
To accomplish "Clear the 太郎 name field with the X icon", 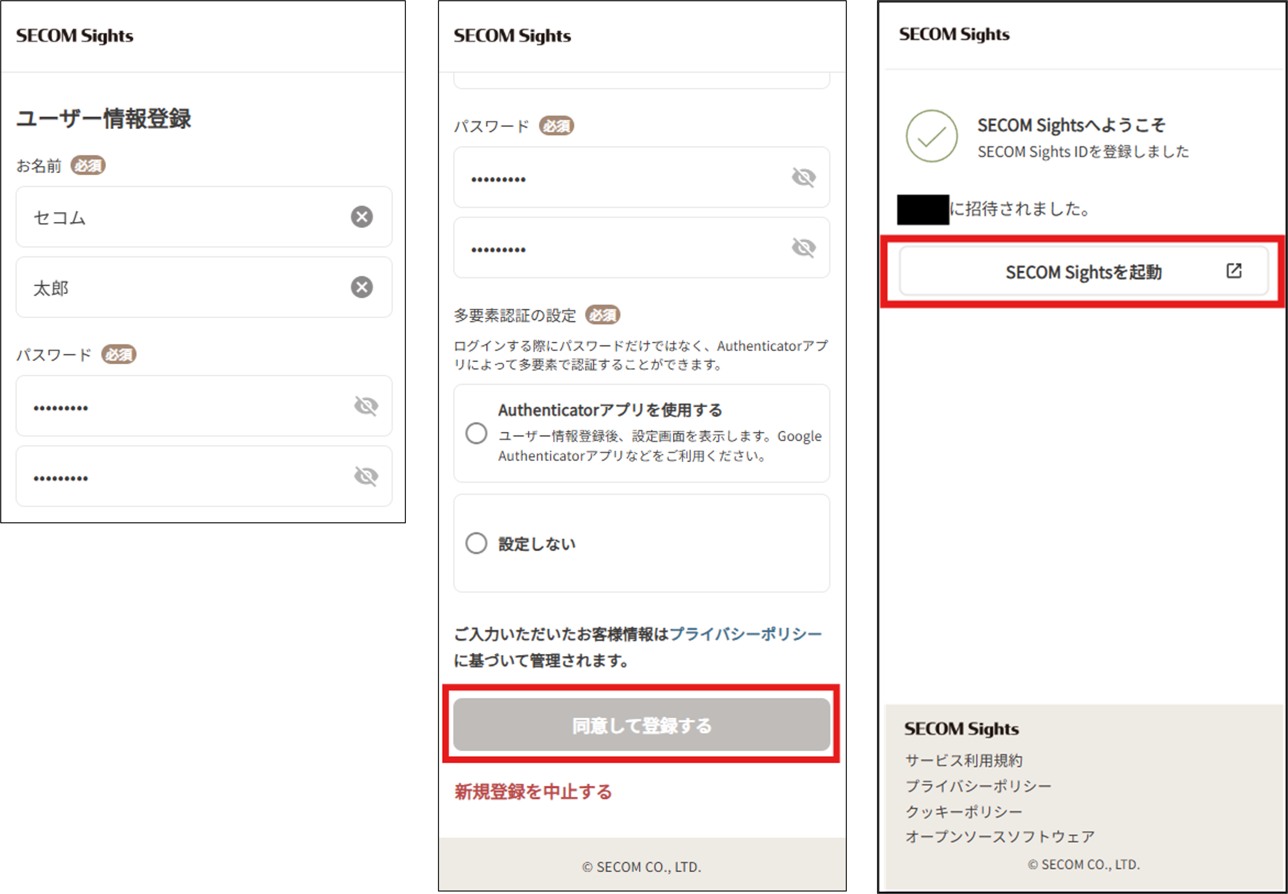I will 362,287.
